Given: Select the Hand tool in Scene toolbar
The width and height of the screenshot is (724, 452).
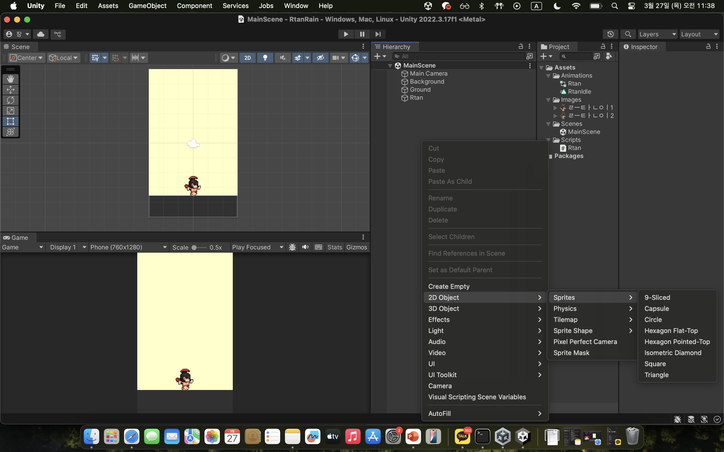Looking at the screenshot, I should pyautogui.click(x=11, y=79).
